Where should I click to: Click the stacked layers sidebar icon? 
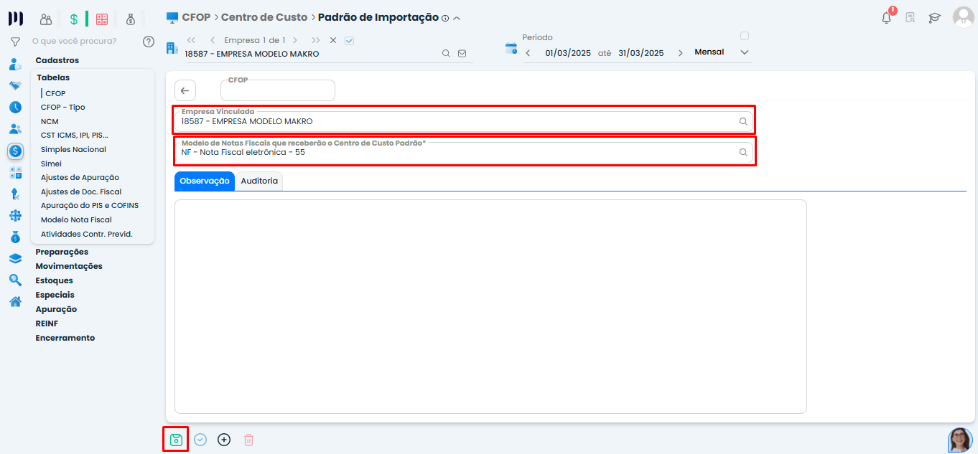tap(15, 259)
